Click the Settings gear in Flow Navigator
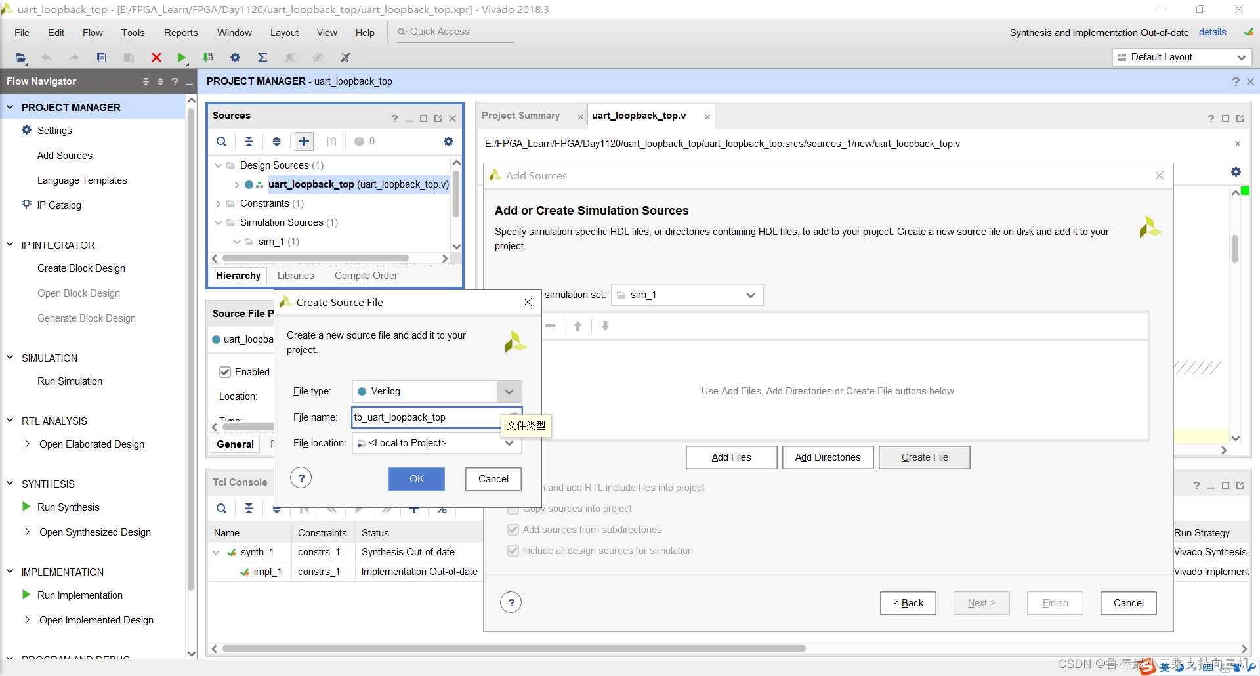1260x676 pixels. point(26,130)
